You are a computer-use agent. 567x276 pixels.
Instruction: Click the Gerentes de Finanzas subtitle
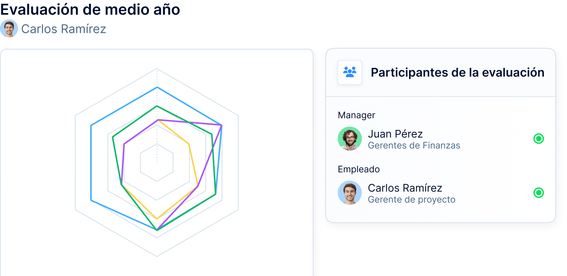point(414,146)
